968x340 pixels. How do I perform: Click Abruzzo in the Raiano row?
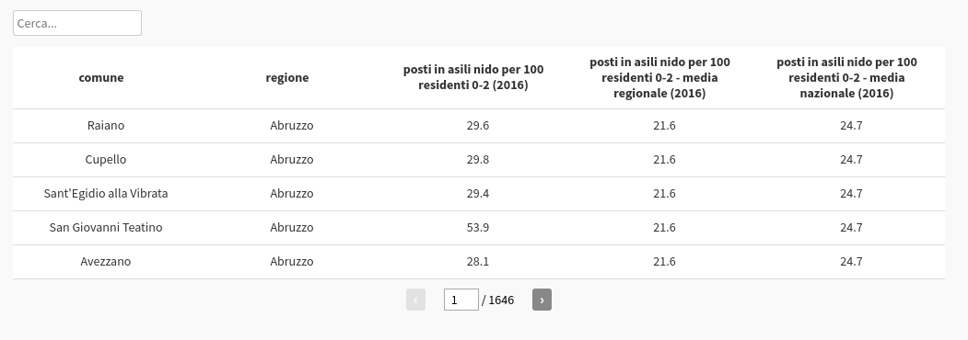(291, 126)
